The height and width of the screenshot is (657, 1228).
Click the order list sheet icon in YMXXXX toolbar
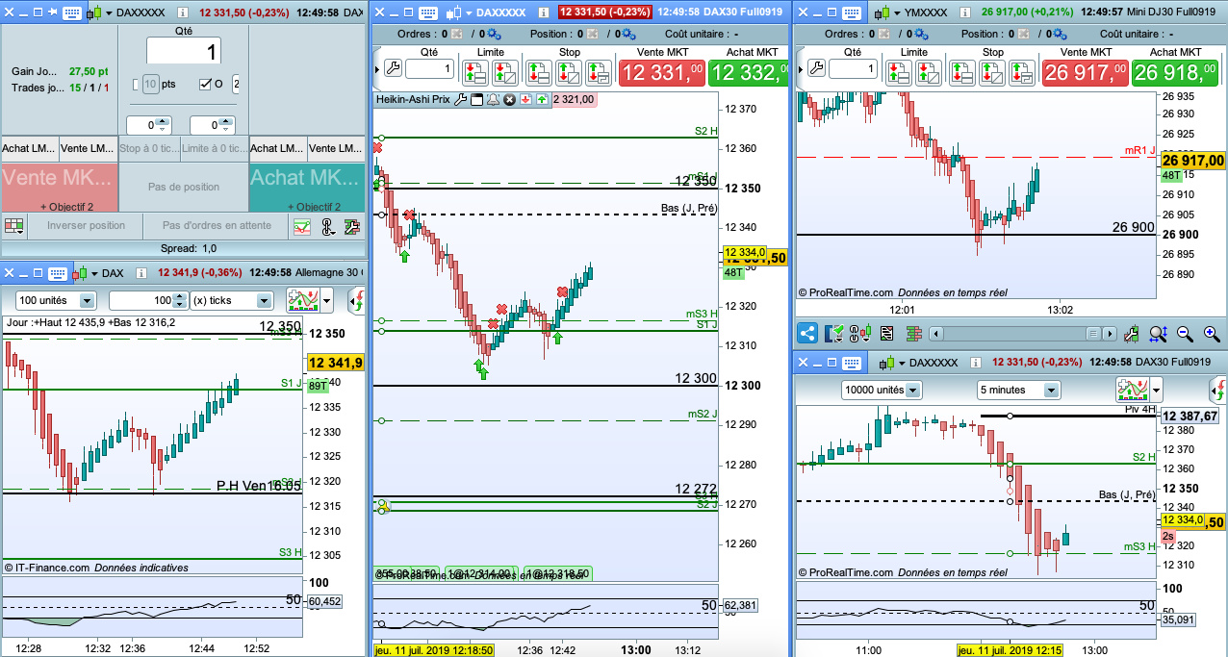point(886,334)
